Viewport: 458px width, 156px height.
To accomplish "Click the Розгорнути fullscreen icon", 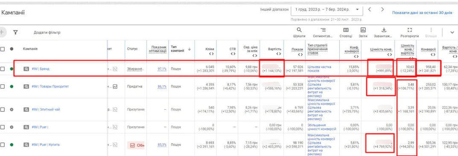I will pos(409,30).
